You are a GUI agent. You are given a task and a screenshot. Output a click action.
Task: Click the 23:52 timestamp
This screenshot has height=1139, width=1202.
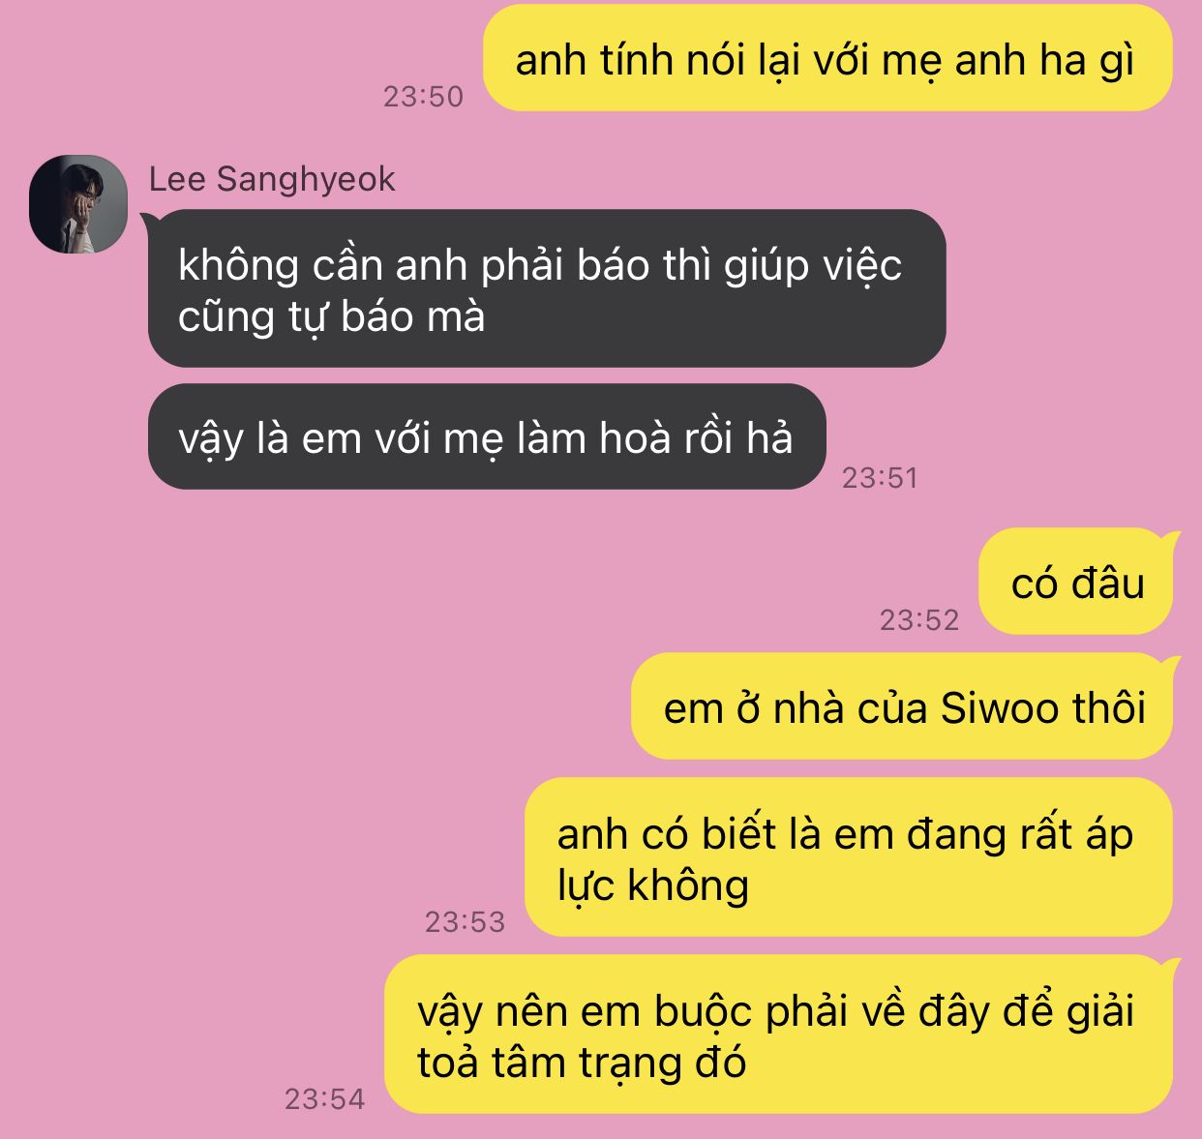coord(919,619)
